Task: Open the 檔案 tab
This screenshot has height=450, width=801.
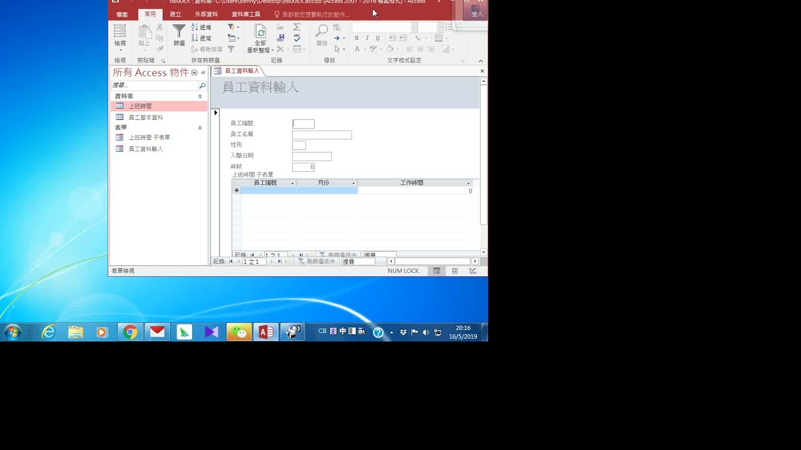Action: [122, 14]
